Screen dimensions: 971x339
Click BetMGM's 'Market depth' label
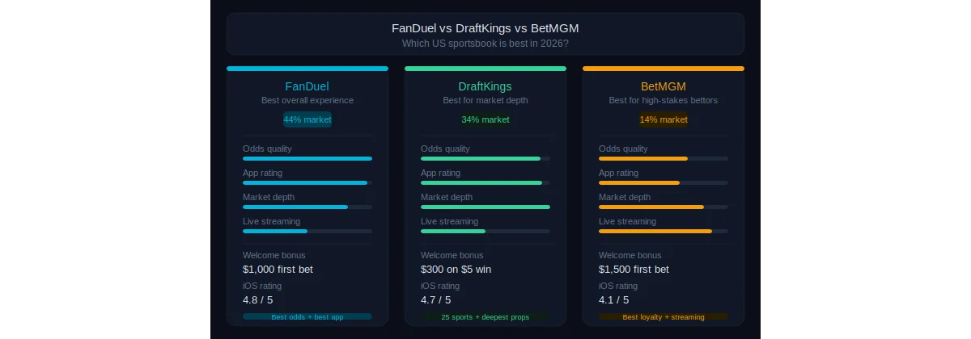(625, 197)
